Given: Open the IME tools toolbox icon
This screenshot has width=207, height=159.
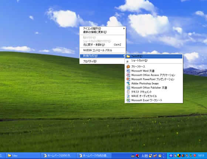Looking at the screenshot, I should coord(155,156).
